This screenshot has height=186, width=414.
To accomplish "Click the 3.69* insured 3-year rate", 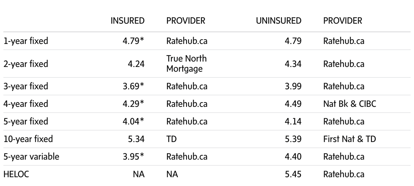I will pyautogui.click(x=134, y=86).
